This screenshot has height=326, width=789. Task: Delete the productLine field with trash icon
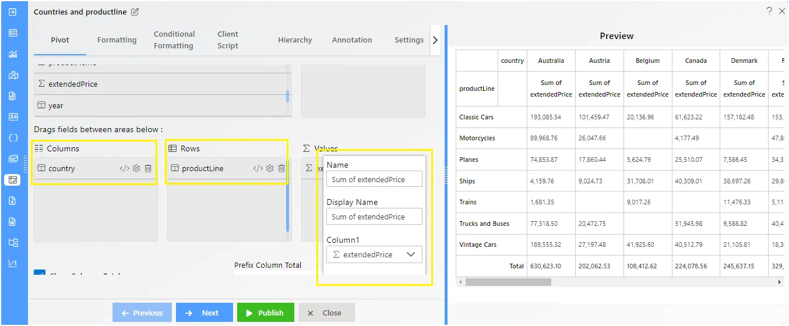point(281,168)
